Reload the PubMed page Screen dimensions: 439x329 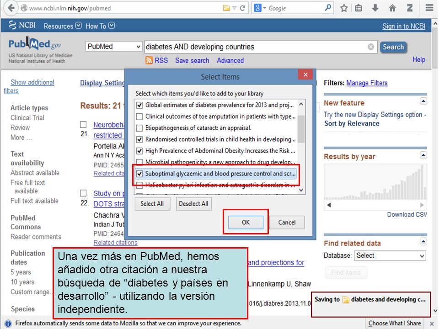point(242,8)
